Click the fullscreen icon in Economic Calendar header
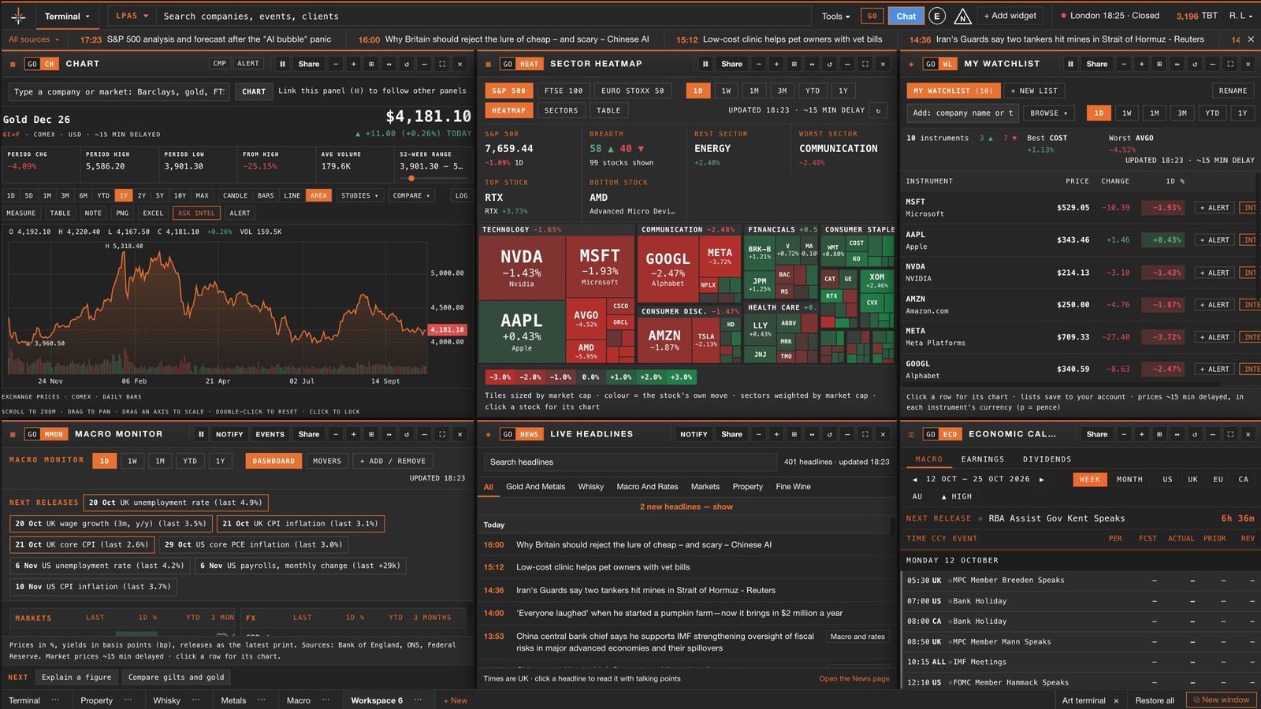The width and height of the screenshot is (1261, 709). pyautogui.click(x=1230, y=434)
